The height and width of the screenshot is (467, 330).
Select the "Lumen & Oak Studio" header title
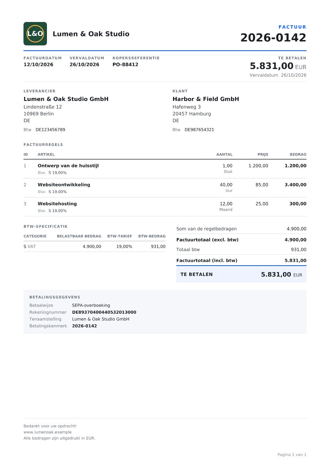(x=91, y=34)
